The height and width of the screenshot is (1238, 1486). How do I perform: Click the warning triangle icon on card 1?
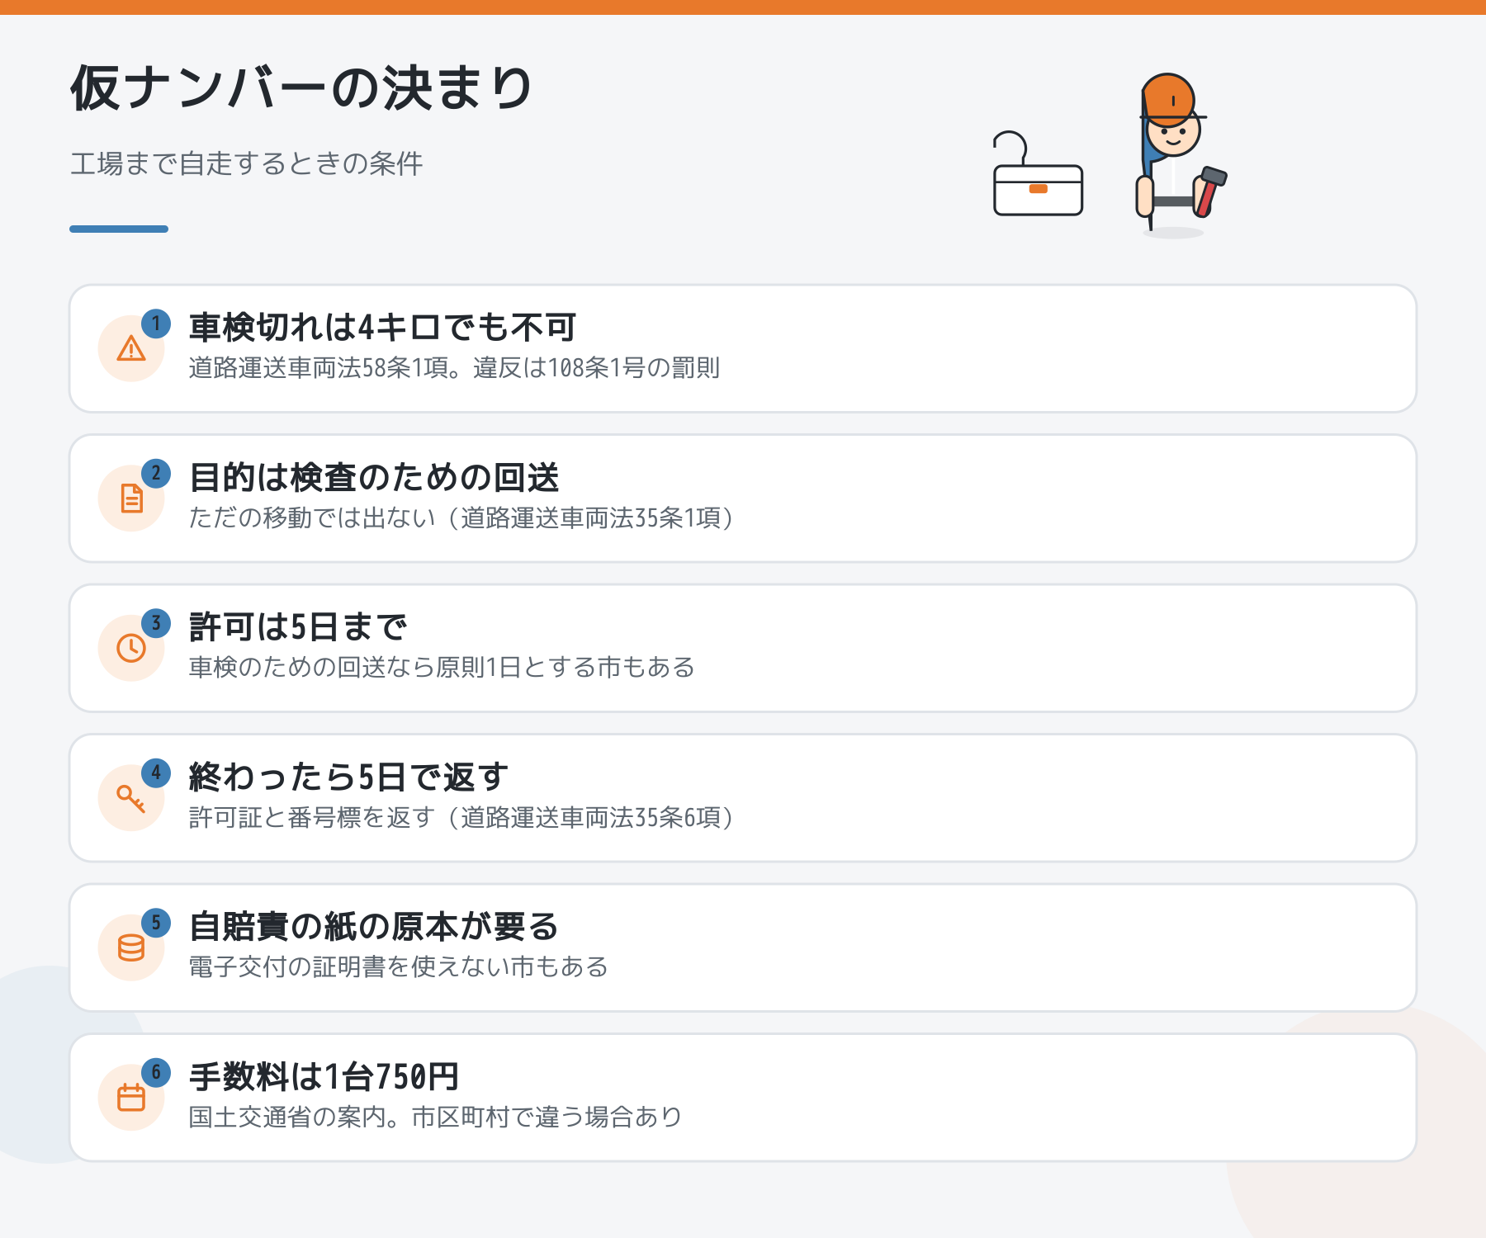coord(131,349)
